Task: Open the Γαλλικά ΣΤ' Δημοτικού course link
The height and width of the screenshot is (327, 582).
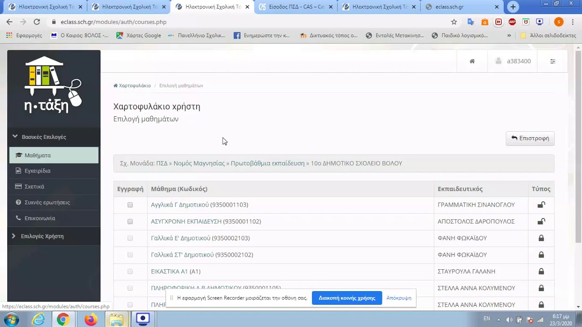Action: click(182, 255)
